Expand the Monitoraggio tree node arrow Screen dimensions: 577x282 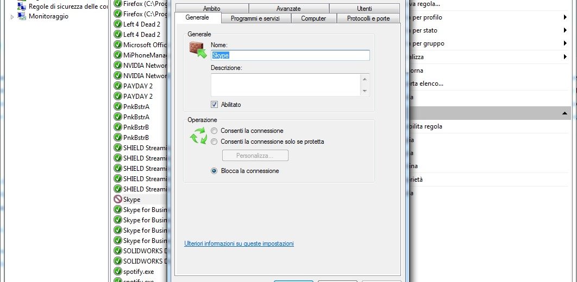(x=12, y=16)
